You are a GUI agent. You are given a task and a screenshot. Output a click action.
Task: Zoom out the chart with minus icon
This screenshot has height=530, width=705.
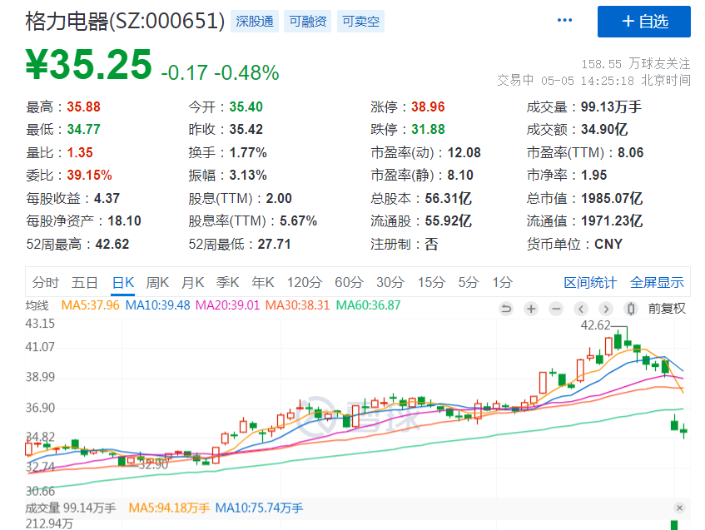click(x=555, y=309)
